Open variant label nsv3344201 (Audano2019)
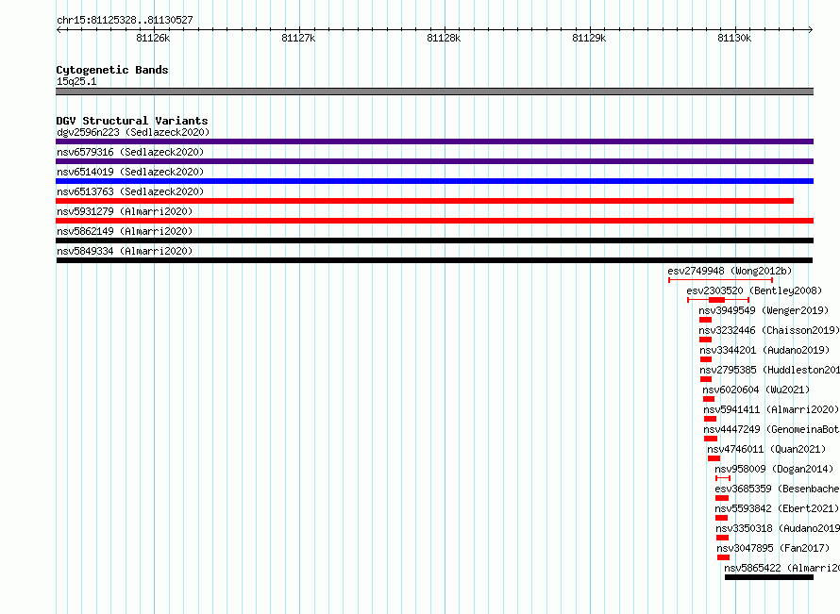This screenshot has width=840, height=614. [764, 350]
